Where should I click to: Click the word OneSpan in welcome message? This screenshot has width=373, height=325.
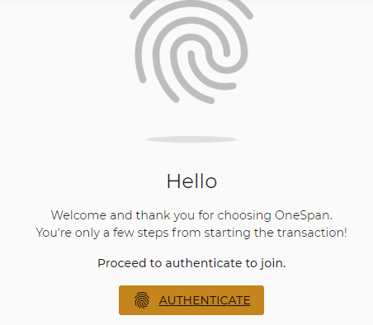coord(304,215)
